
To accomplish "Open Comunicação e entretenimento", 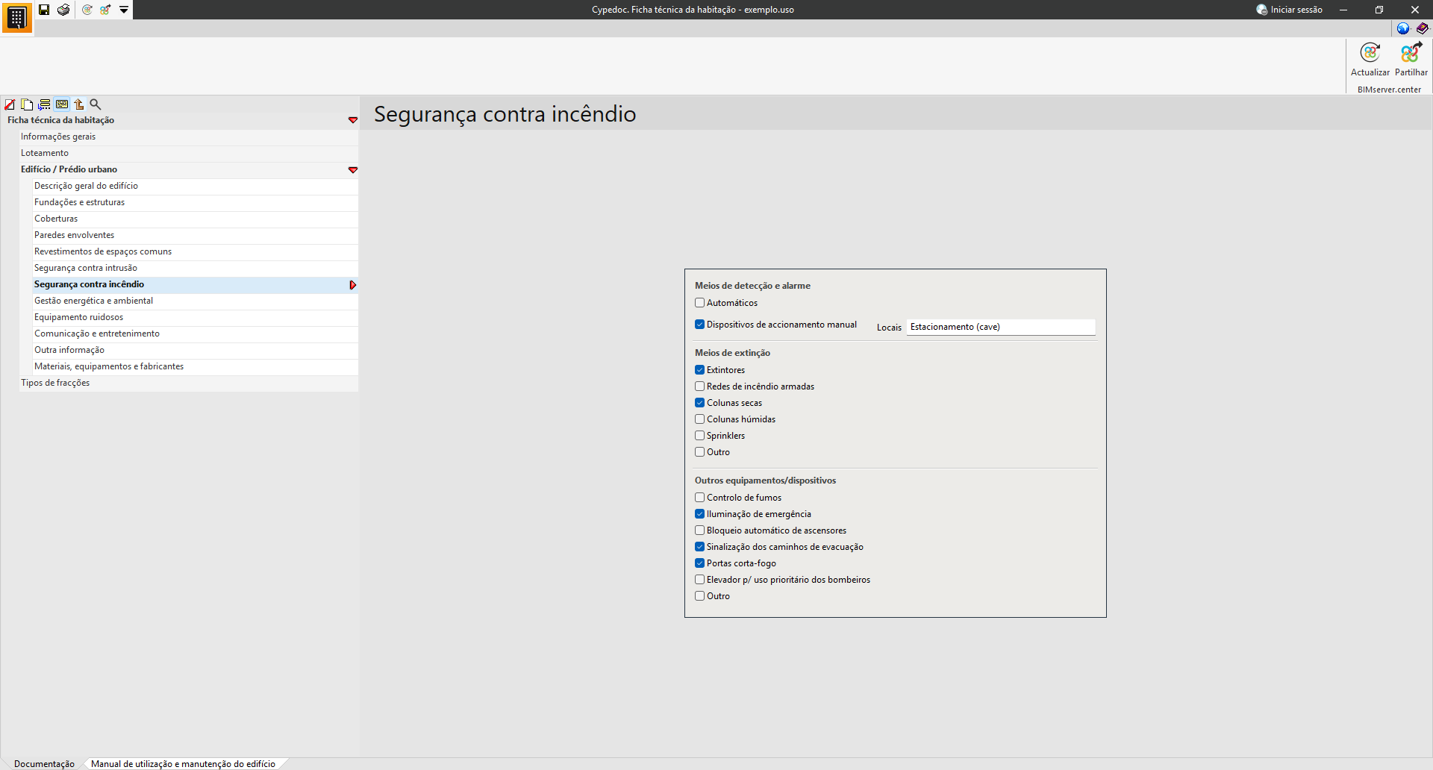I will coord(97,334).
